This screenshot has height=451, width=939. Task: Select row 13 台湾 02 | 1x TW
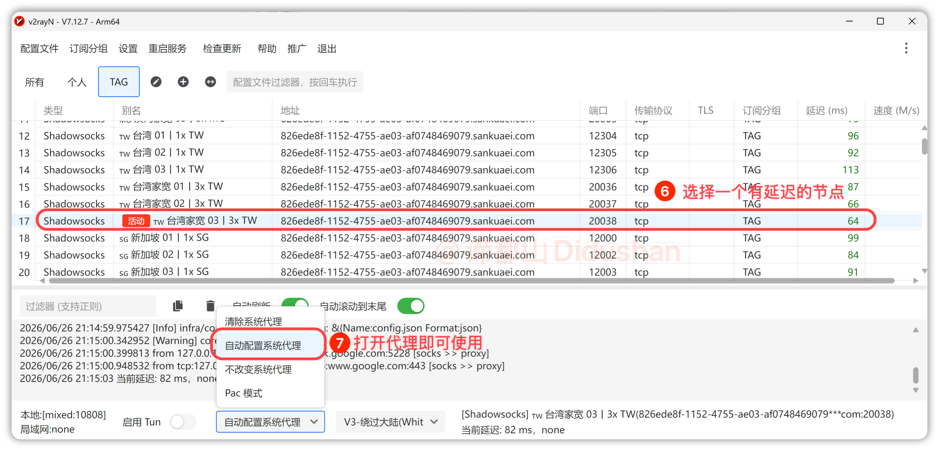467,153
